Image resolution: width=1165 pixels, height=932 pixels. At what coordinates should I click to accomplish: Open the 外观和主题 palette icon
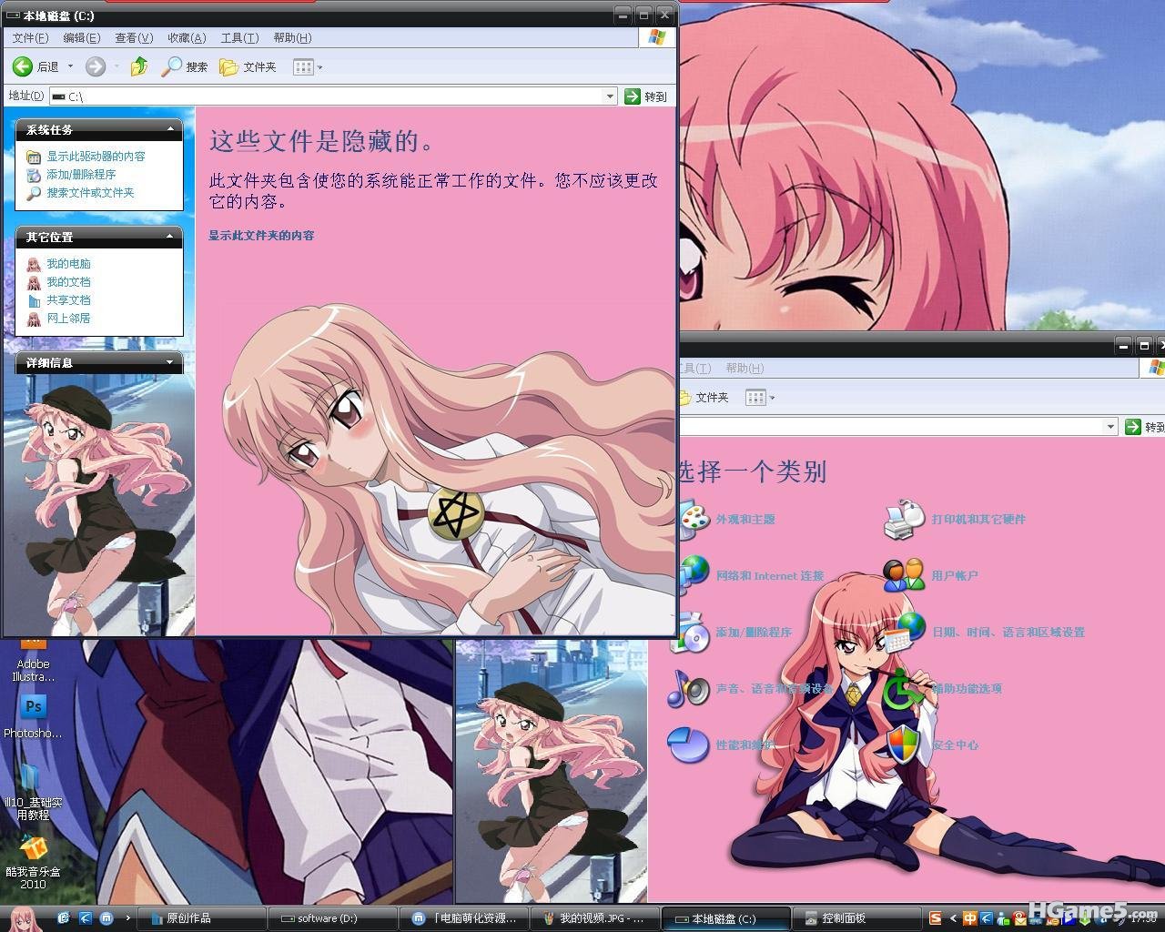coord(693,519)
